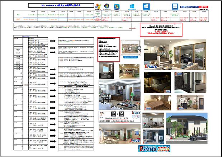Open the living room with garage car render
The width and height of the screenshot is (222, 157).
175,55
